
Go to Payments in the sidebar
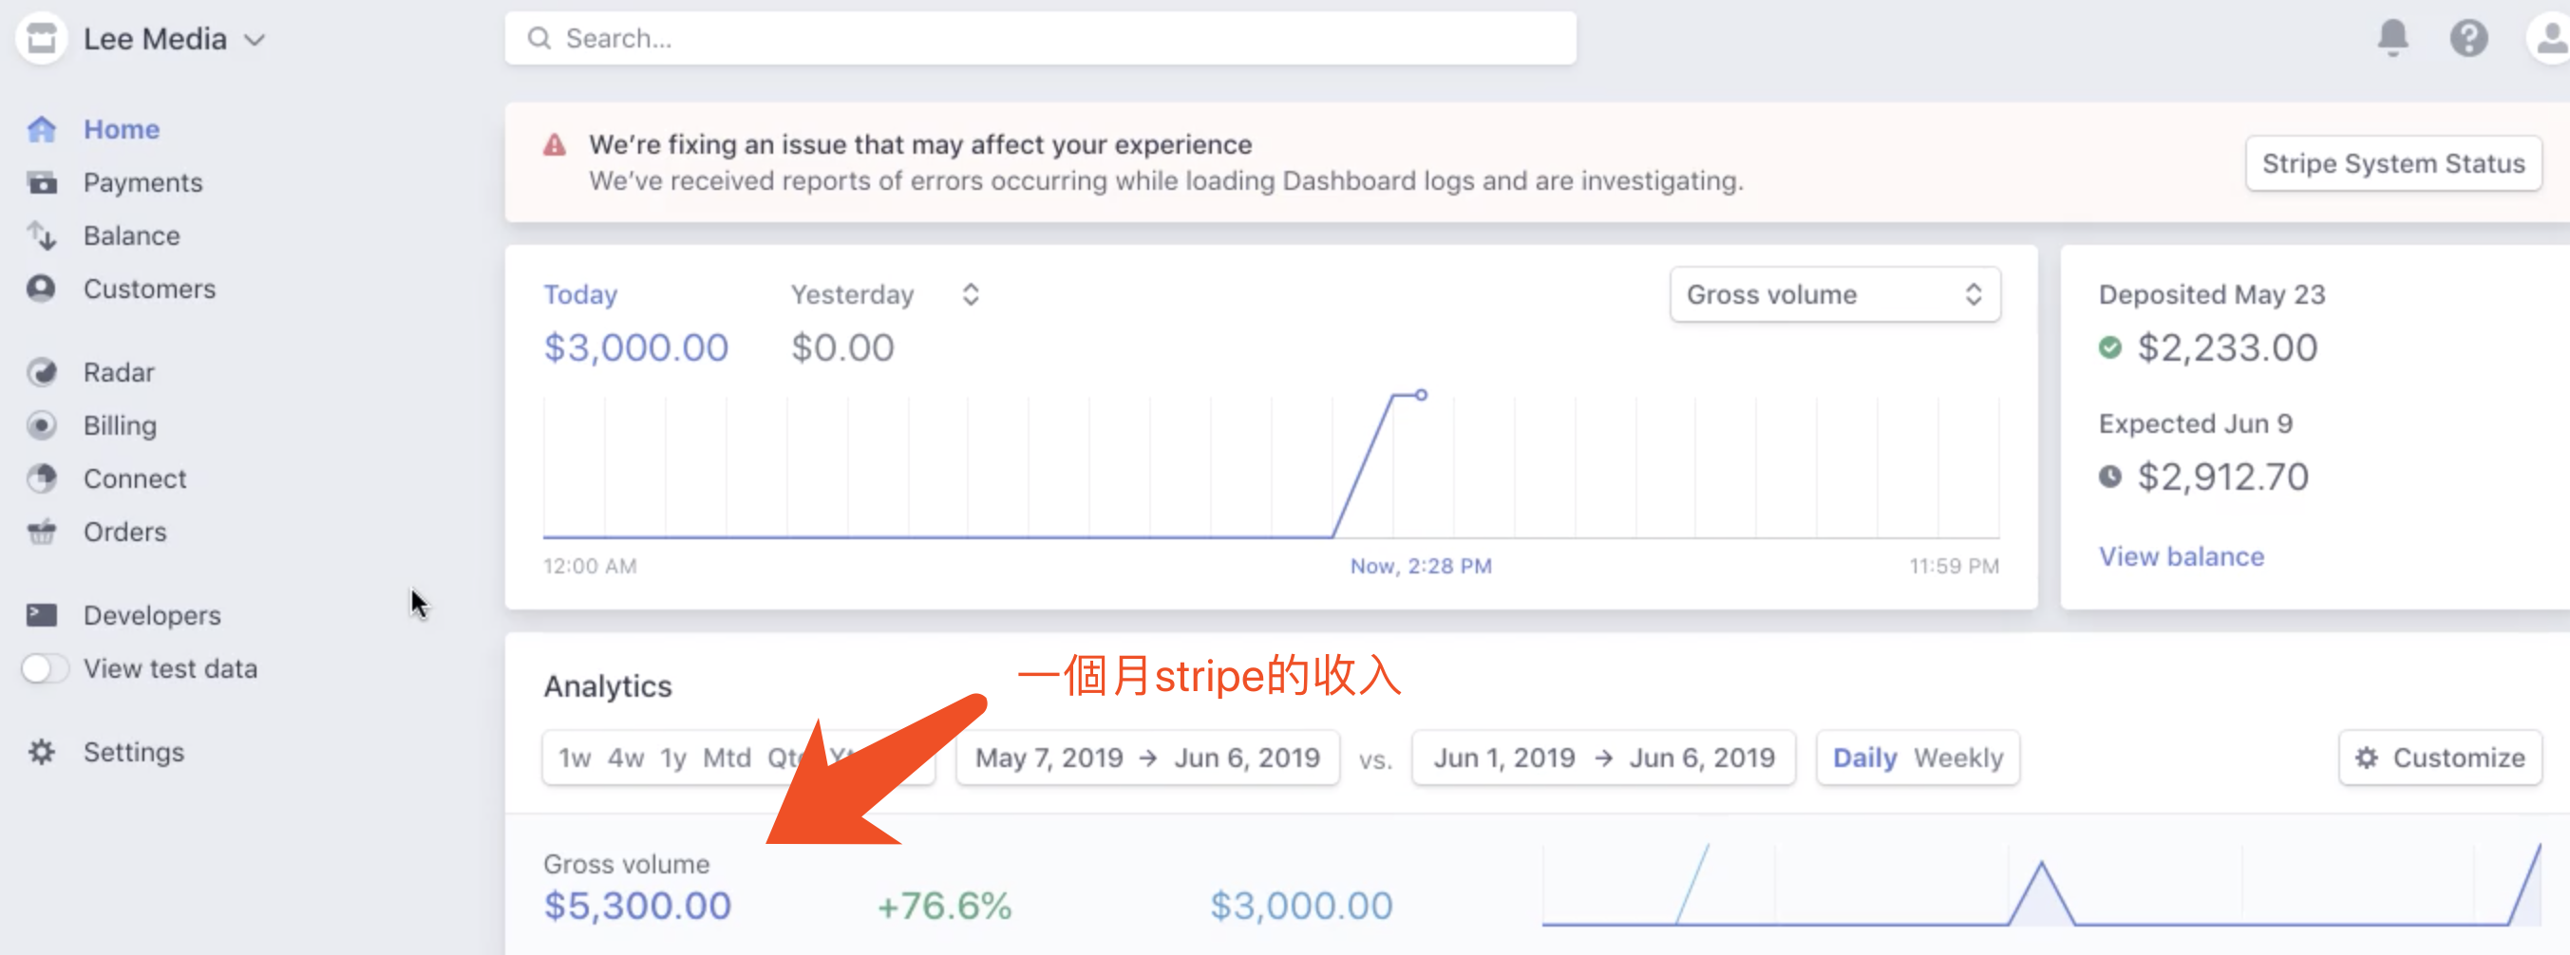[x=142, y=182]
